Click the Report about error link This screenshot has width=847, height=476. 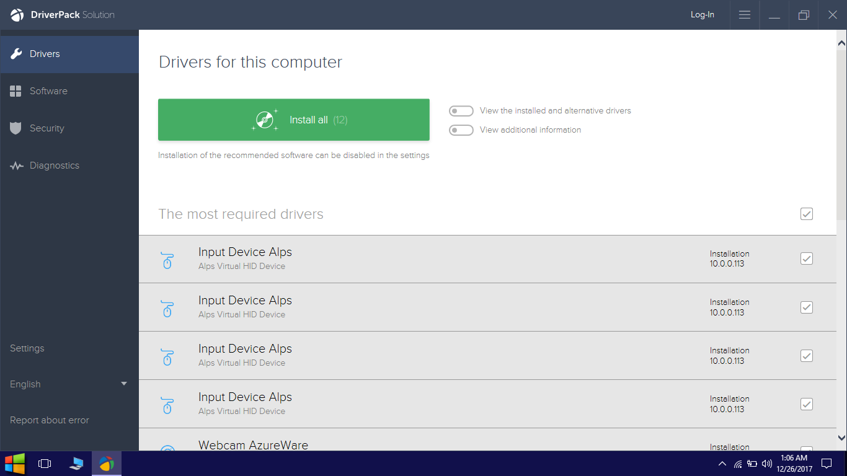coord(49,420)
